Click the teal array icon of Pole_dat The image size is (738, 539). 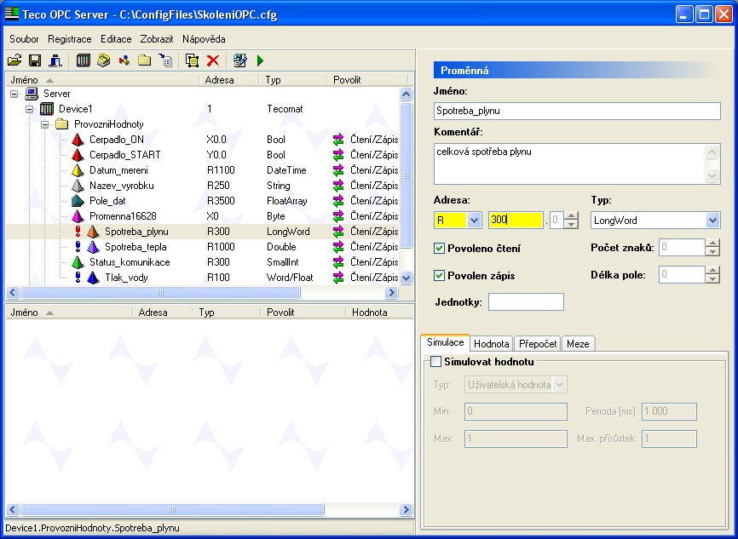78,201
